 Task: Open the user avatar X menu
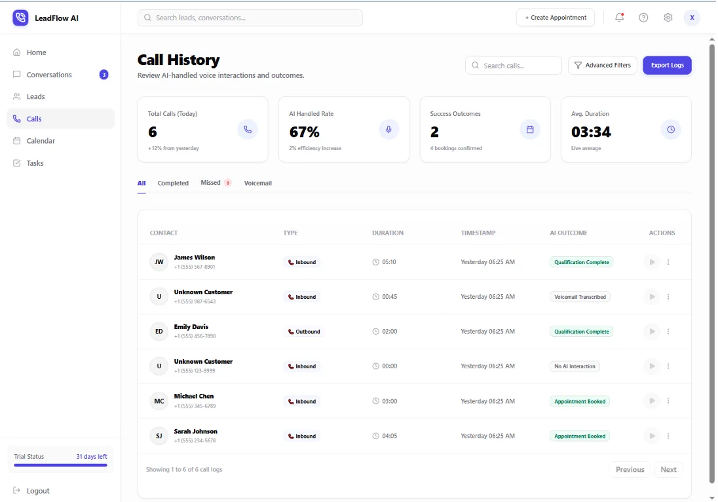click(x=692, y=18)
